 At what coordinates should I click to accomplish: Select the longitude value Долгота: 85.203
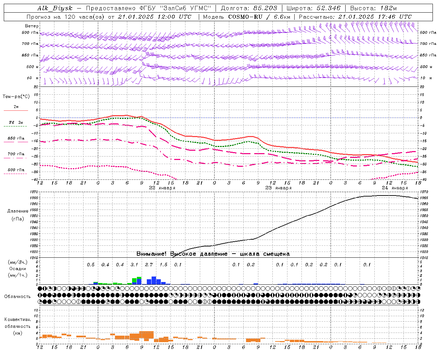point(249,8)
